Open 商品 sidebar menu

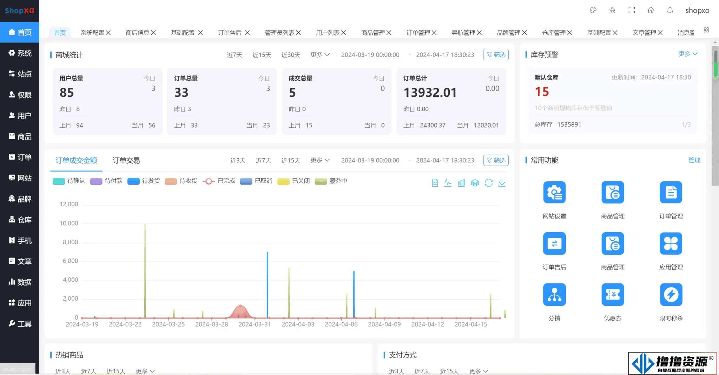point(20,136)
